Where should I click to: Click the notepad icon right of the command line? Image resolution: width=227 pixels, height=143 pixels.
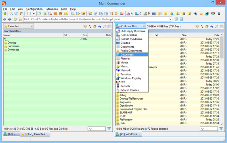[176, 19]
